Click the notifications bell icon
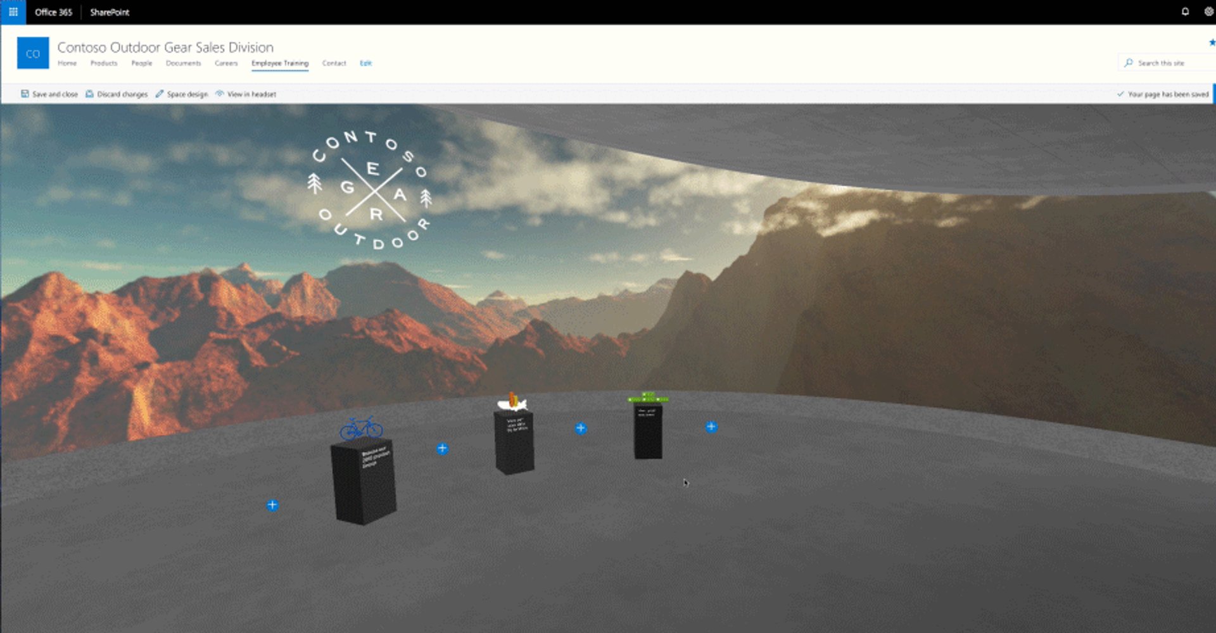The image size is (1216, 633). click(1185, 11)
